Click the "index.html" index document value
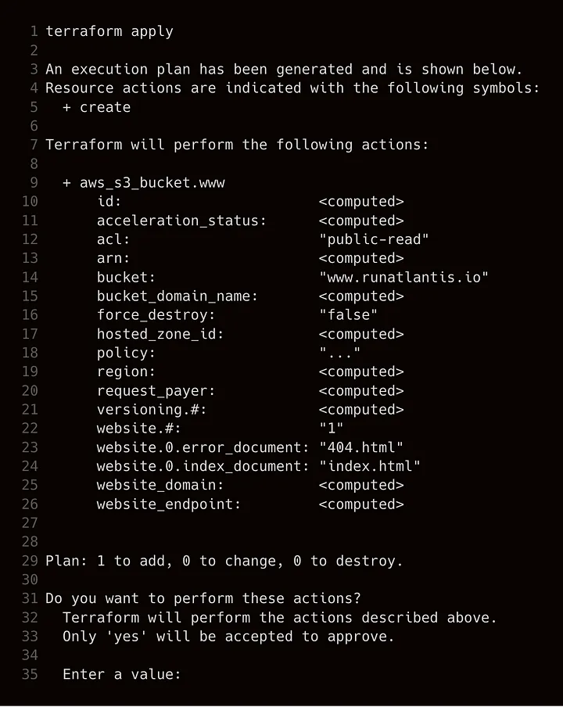 pos(370,466)
